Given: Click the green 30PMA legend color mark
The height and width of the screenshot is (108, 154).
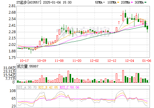Looking at the screenshot, I should 145,2.
